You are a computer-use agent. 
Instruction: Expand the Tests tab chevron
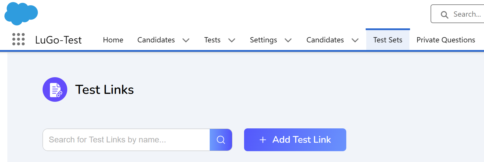tap(232, 40)
